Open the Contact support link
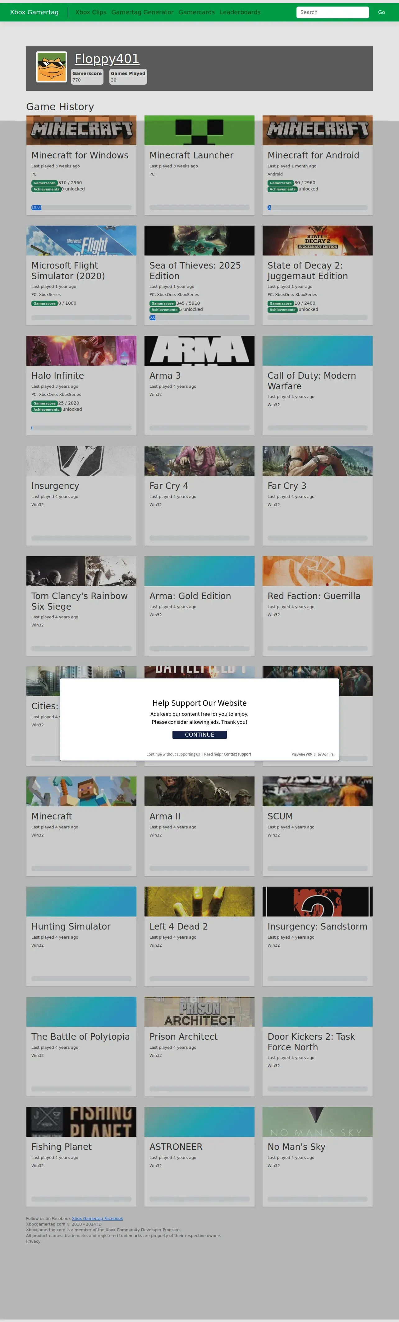The image size is (399, 1322). (x=237, y=754)
